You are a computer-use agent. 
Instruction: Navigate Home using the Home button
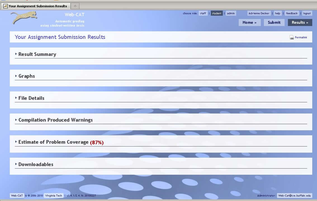(249, 22)
